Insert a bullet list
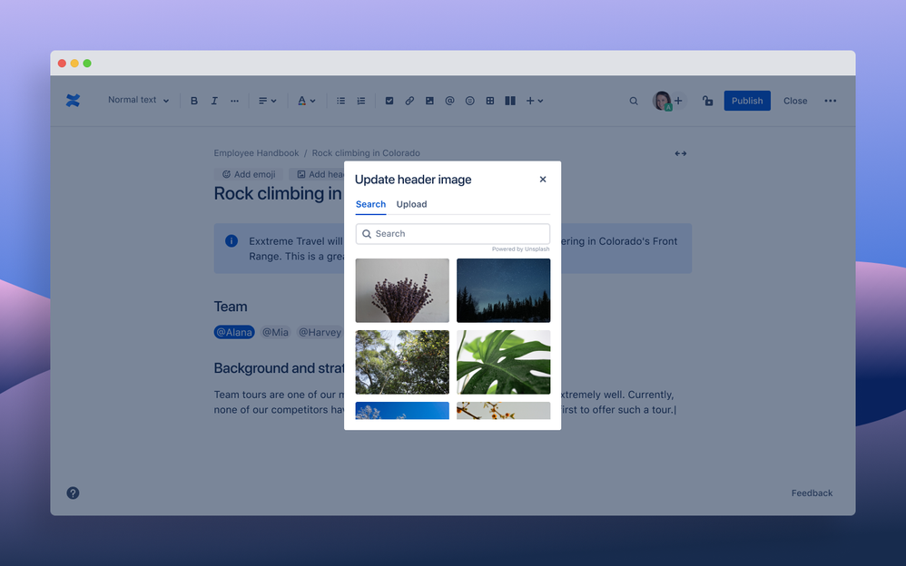906x566 pixels. [341, 101]
